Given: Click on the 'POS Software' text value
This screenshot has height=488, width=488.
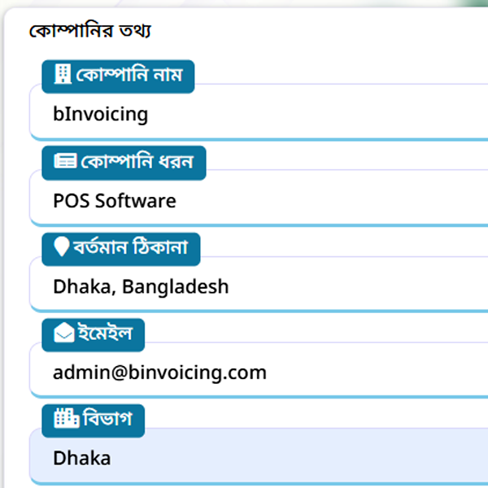Looking at the screenshot, I should [x=115, y=200].
